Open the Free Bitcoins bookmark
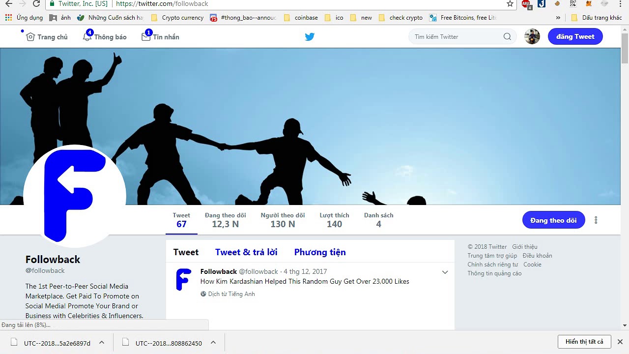The width and height of the screenshot is (629, 354). point(463,18)
